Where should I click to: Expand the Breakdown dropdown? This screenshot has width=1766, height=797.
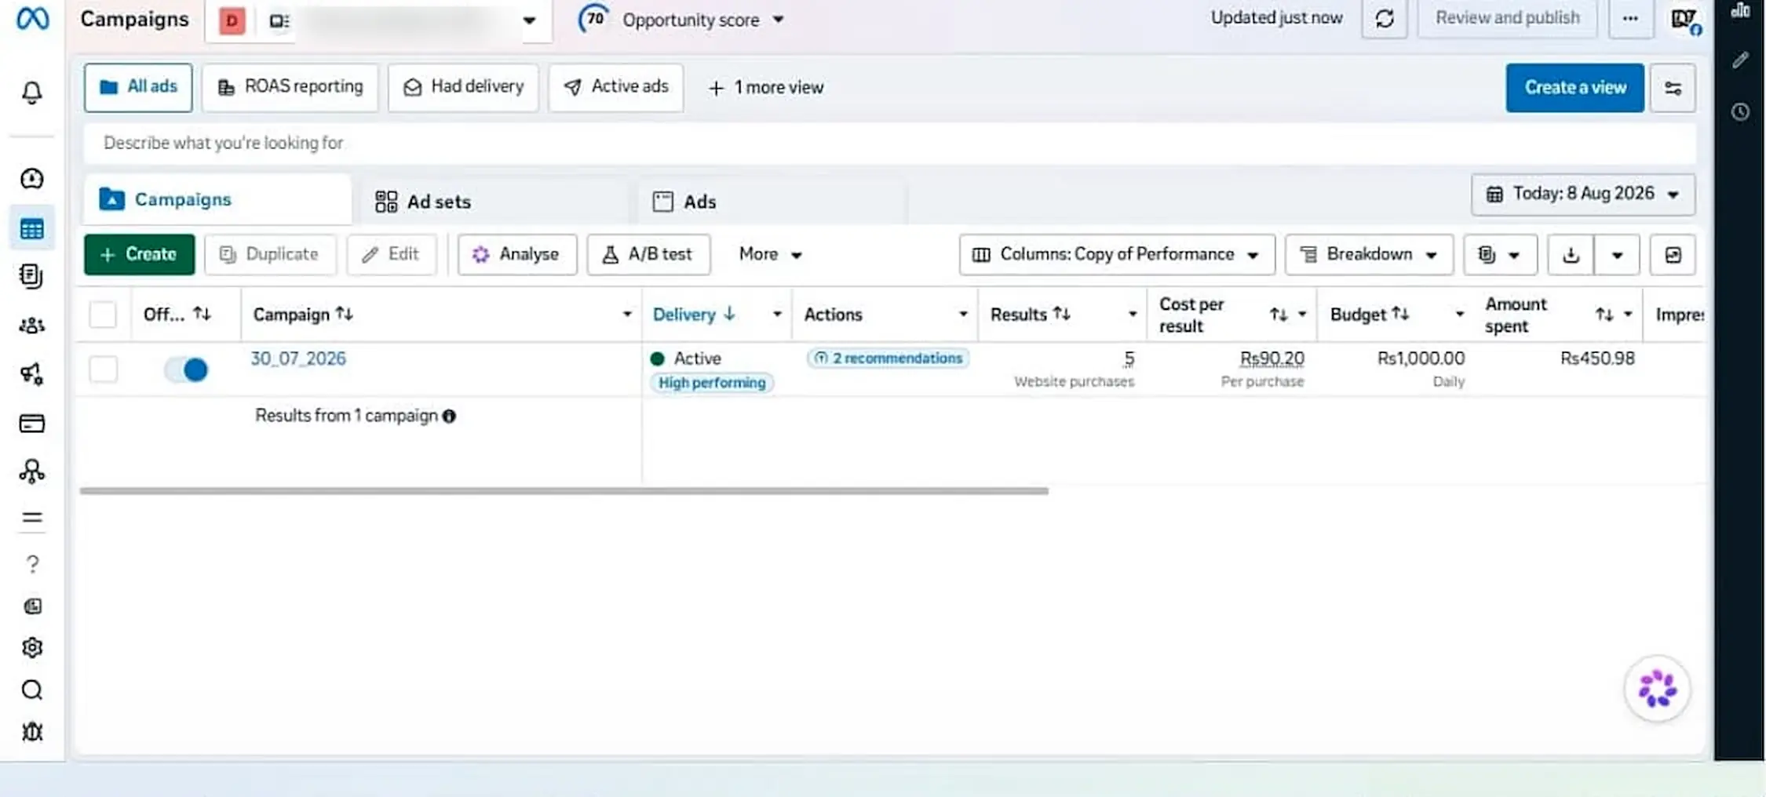[x=1369, y=255]
